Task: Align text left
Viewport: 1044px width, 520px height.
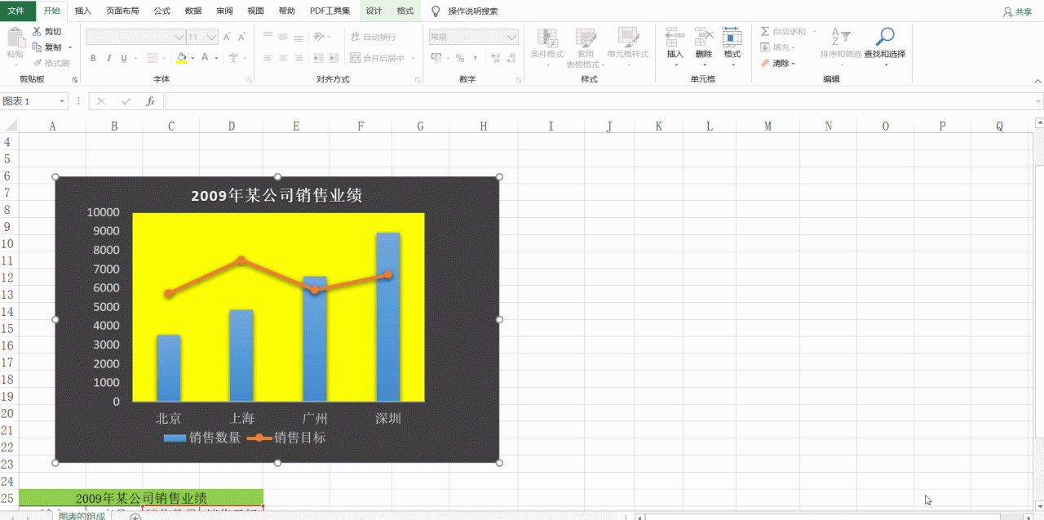Action: [x=268, y=58]
